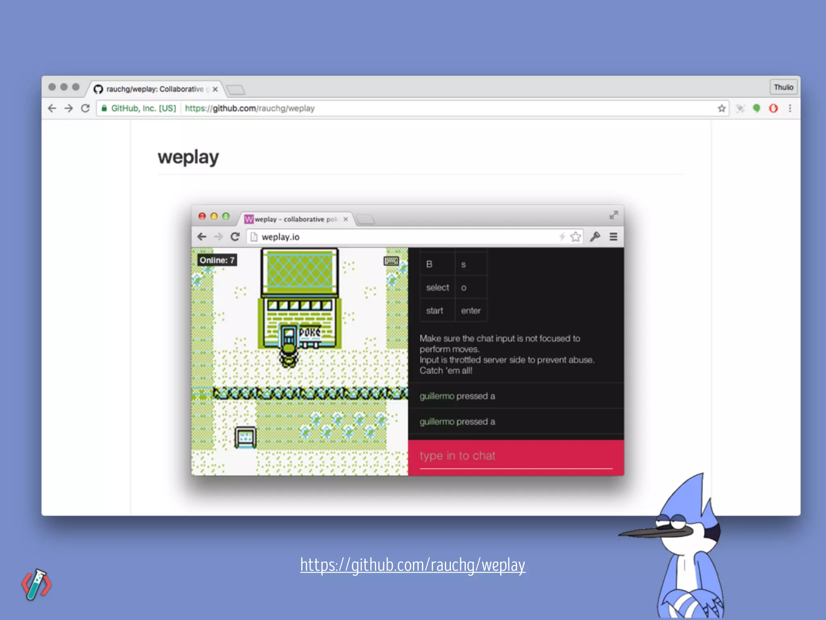Go forward in the outer GitHub browser
The image size is (826, 620).
[69, 108]
